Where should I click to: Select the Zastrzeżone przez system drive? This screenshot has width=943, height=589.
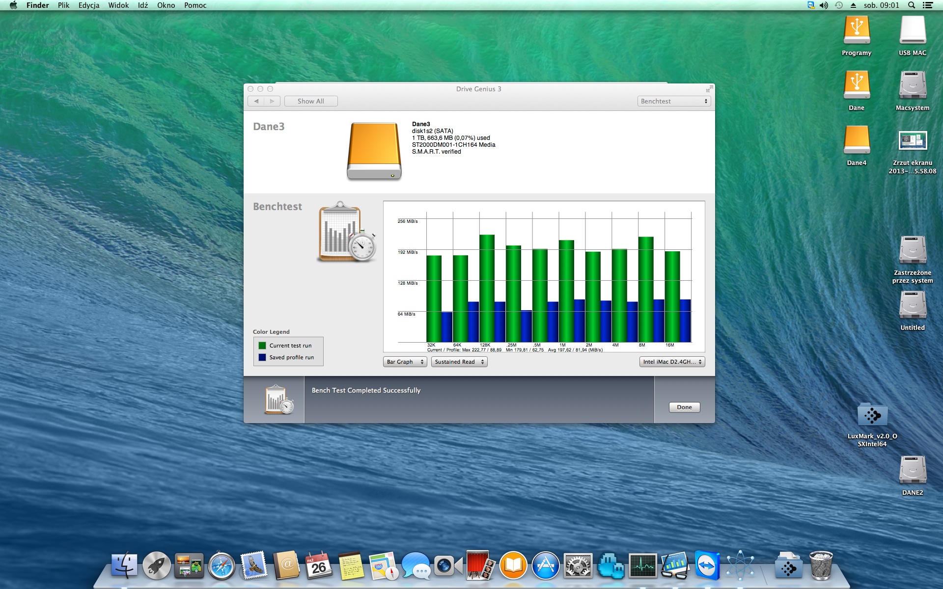point(913,250)
